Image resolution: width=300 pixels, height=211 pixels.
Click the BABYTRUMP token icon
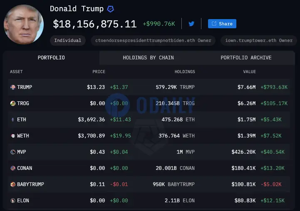(13, 184)
